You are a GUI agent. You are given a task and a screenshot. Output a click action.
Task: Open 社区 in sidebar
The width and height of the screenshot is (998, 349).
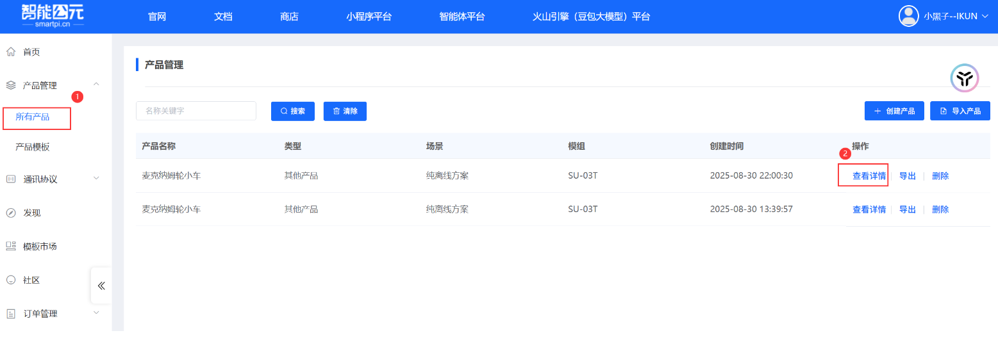click(x=32, y=280)
